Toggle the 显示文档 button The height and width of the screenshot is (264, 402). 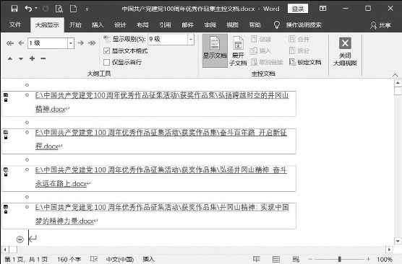215,50
